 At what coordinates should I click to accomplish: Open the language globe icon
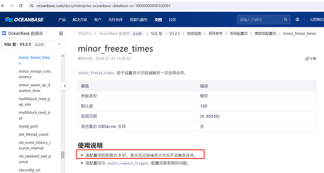(x=297, y=19)
